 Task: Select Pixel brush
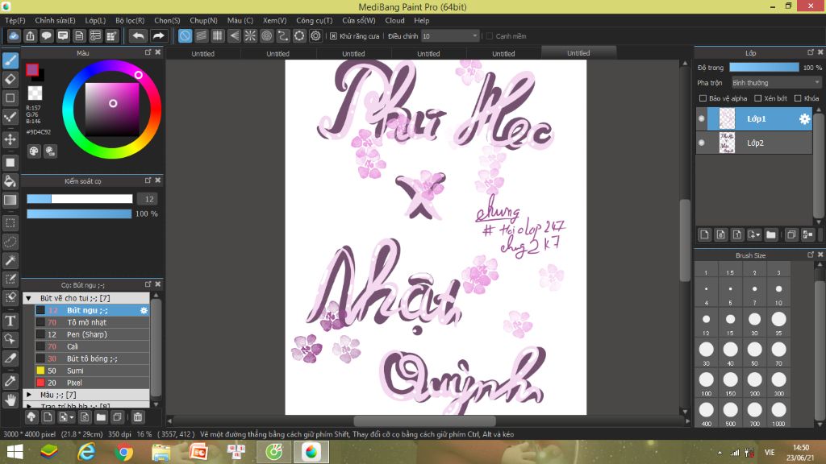[92, 383]
